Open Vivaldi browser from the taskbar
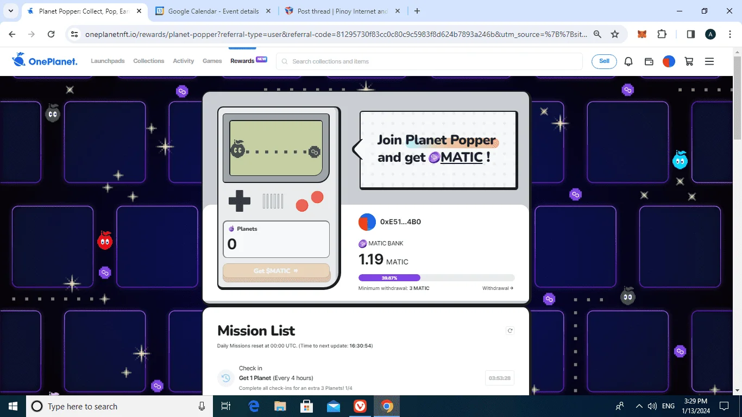 [x=360, y=406]
